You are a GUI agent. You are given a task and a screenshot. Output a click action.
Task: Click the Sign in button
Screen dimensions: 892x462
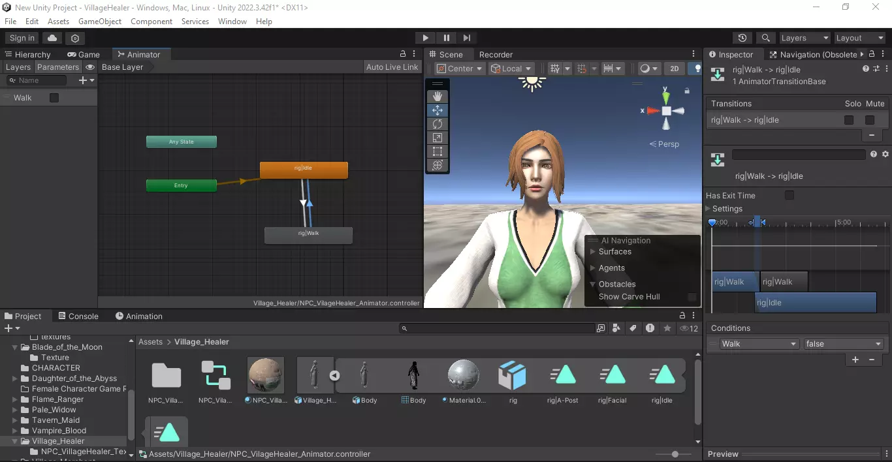[22, 38]
